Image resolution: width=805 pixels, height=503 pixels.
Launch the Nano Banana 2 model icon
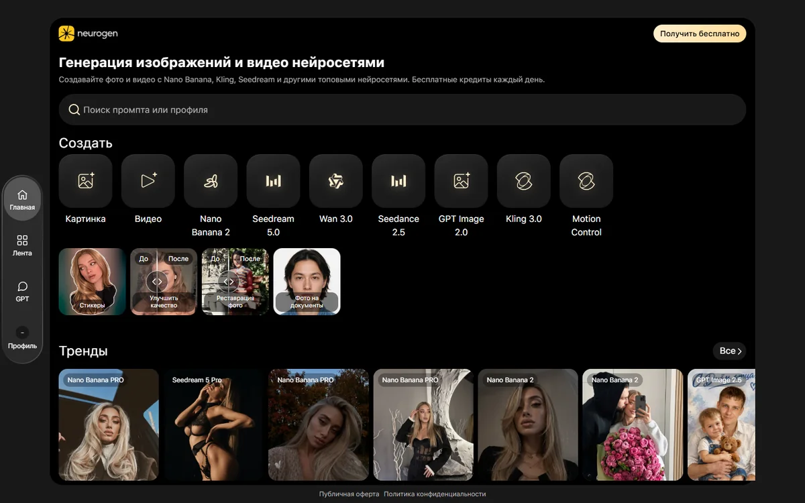(211, 181)
